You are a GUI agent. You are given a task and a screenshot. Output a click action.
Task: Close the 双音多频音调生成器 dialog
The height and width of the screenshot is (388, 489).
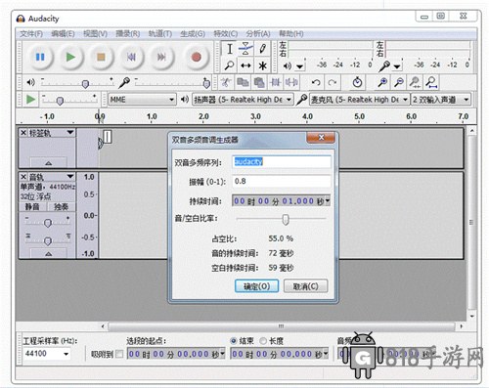[321, 138]
